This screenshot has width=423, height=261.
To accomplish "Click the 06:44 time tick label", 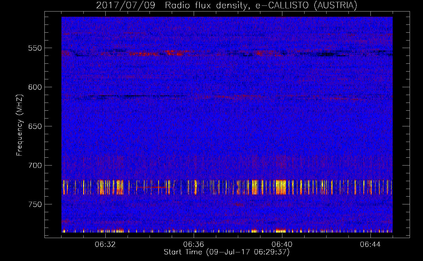I will click(x=370, y=245).
